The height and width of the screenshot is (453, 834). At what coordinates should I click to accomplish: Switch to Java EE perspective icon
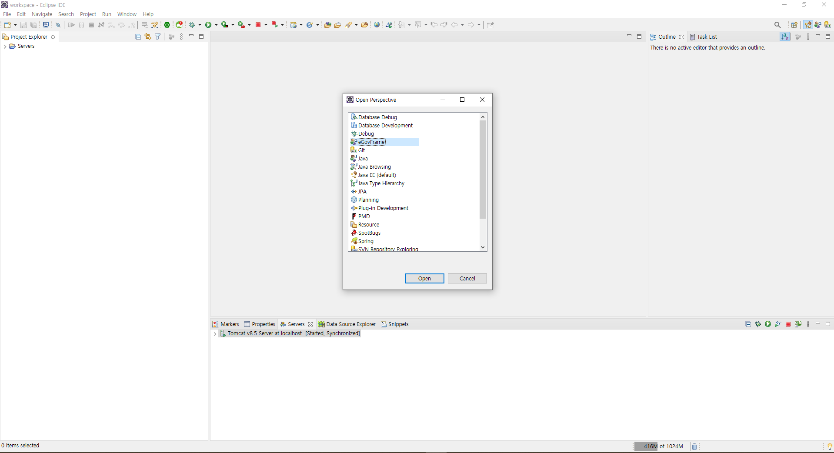(x=808, y=25)
